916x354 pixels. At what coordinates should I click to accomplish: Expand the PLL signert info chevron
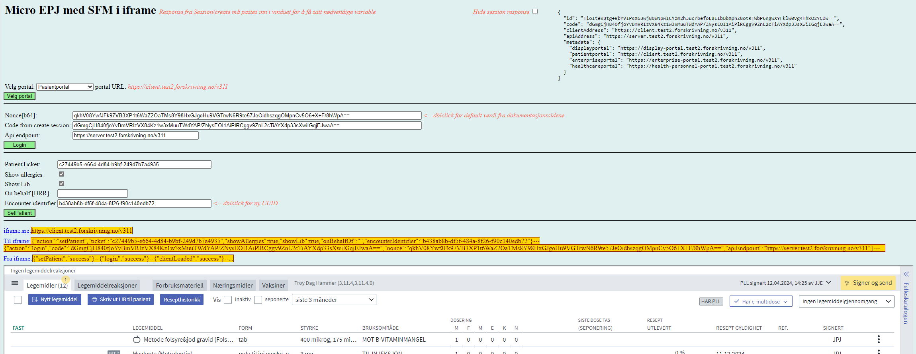tap(829, 282)
